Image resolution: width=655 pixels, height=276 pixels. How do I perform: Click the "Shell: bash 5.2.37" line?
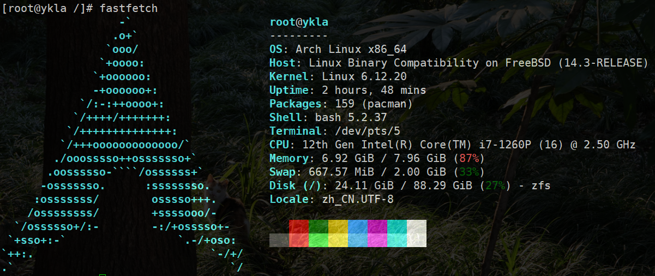[x=328, y=117]
